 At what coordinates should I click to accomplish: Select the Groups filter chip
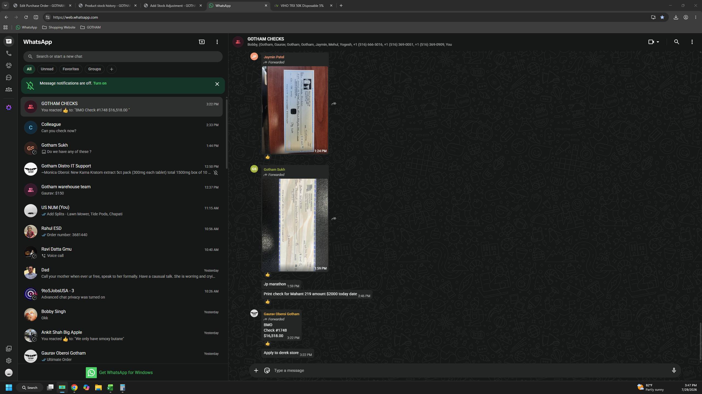(95, 69)
